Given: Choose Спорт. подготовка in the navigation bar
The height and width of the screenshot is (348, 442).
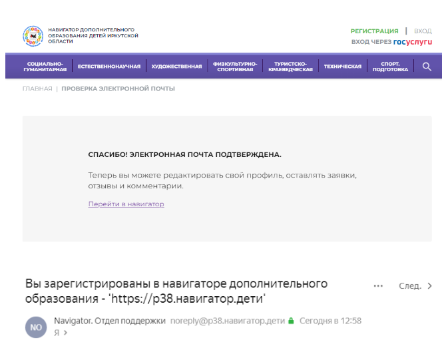Looking at the screenshot, I should click(390, 67).
